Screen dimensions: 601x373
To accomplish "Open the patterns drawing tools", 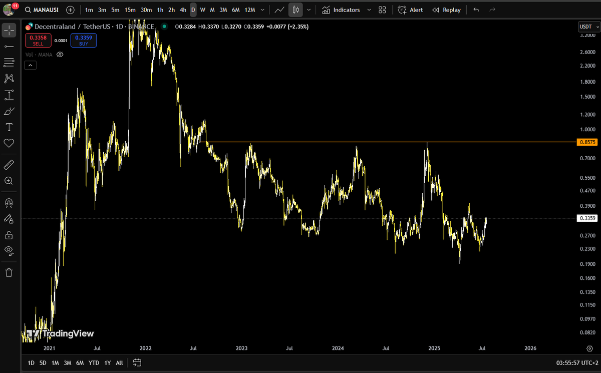I will [9, 78].
